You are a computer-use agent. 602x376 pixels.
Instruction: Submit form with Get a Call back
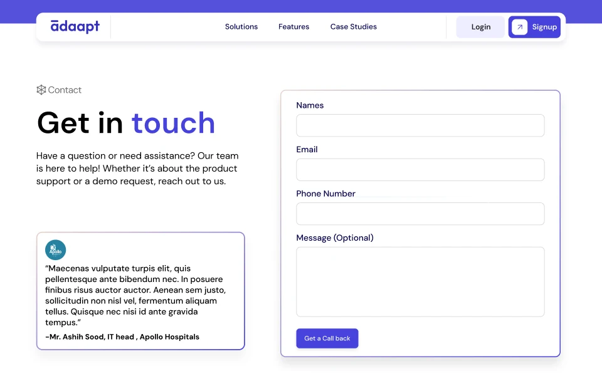pos(327,338)
